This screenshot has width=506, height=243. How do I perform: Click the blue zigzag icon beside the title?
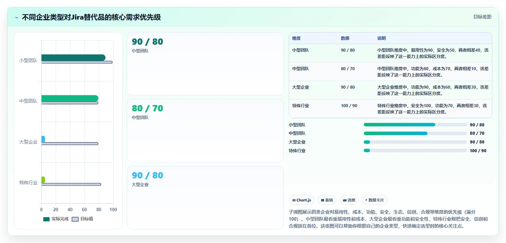(x=16, y=17)
